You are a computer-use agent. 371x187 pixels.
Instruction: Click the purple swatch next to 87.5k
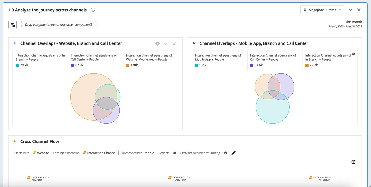[x=72, y=65]
